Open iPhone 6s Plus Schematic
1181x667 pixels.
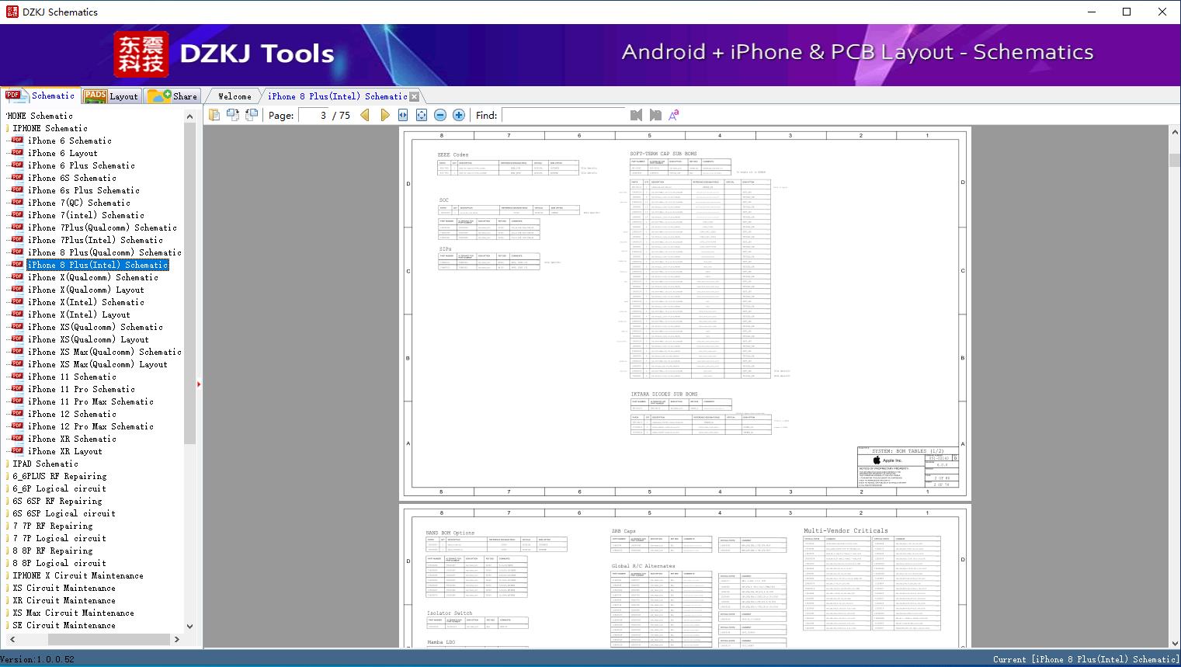pyautogui.click(x=84, y=190)
